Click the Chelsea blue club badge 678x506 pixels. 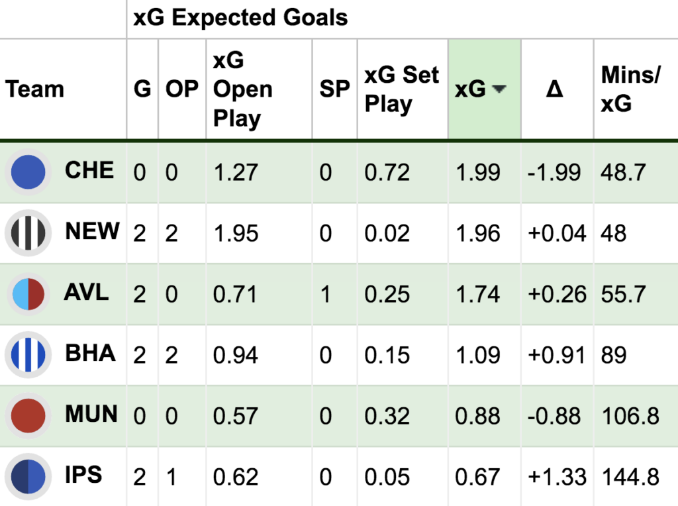(x=28, y=172)
